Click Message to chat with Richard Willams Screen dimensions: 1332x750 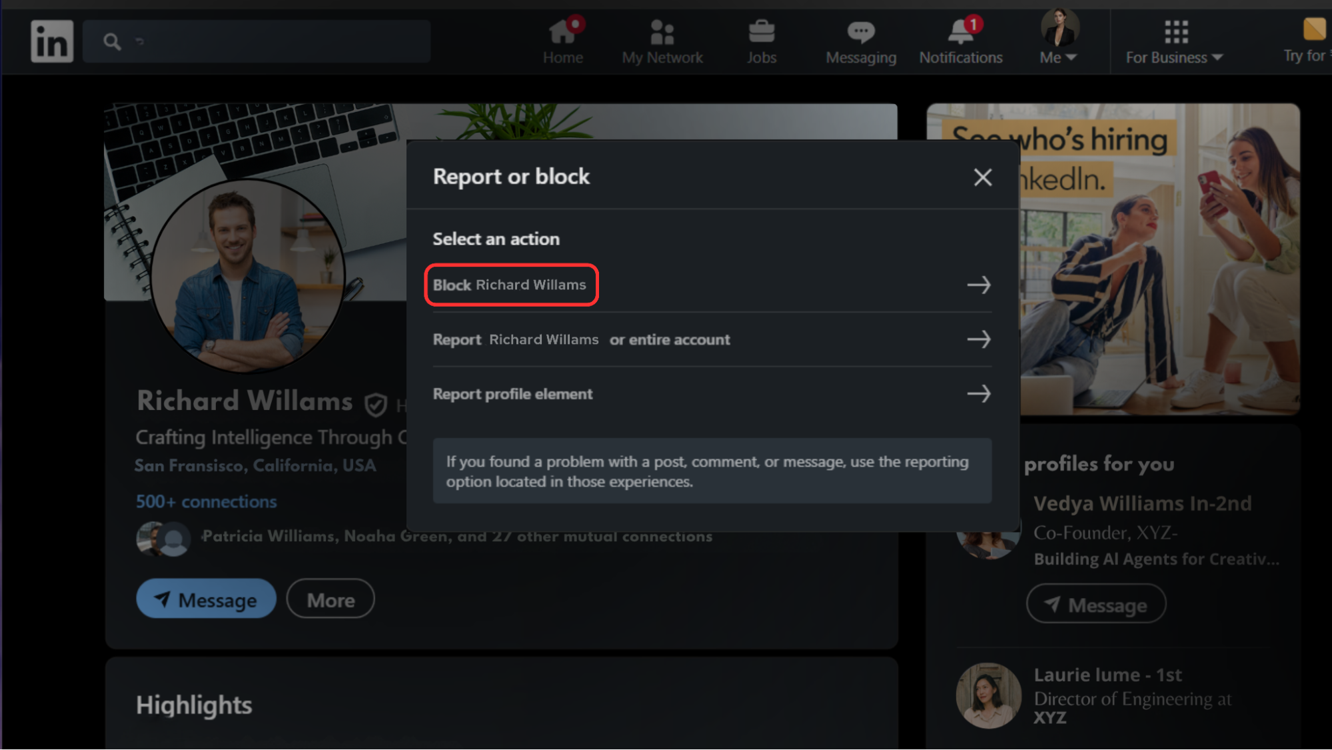tap(206, 599)
